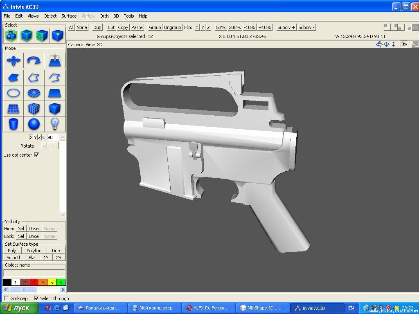Disable the Select through checkbox

pos(36,298)
